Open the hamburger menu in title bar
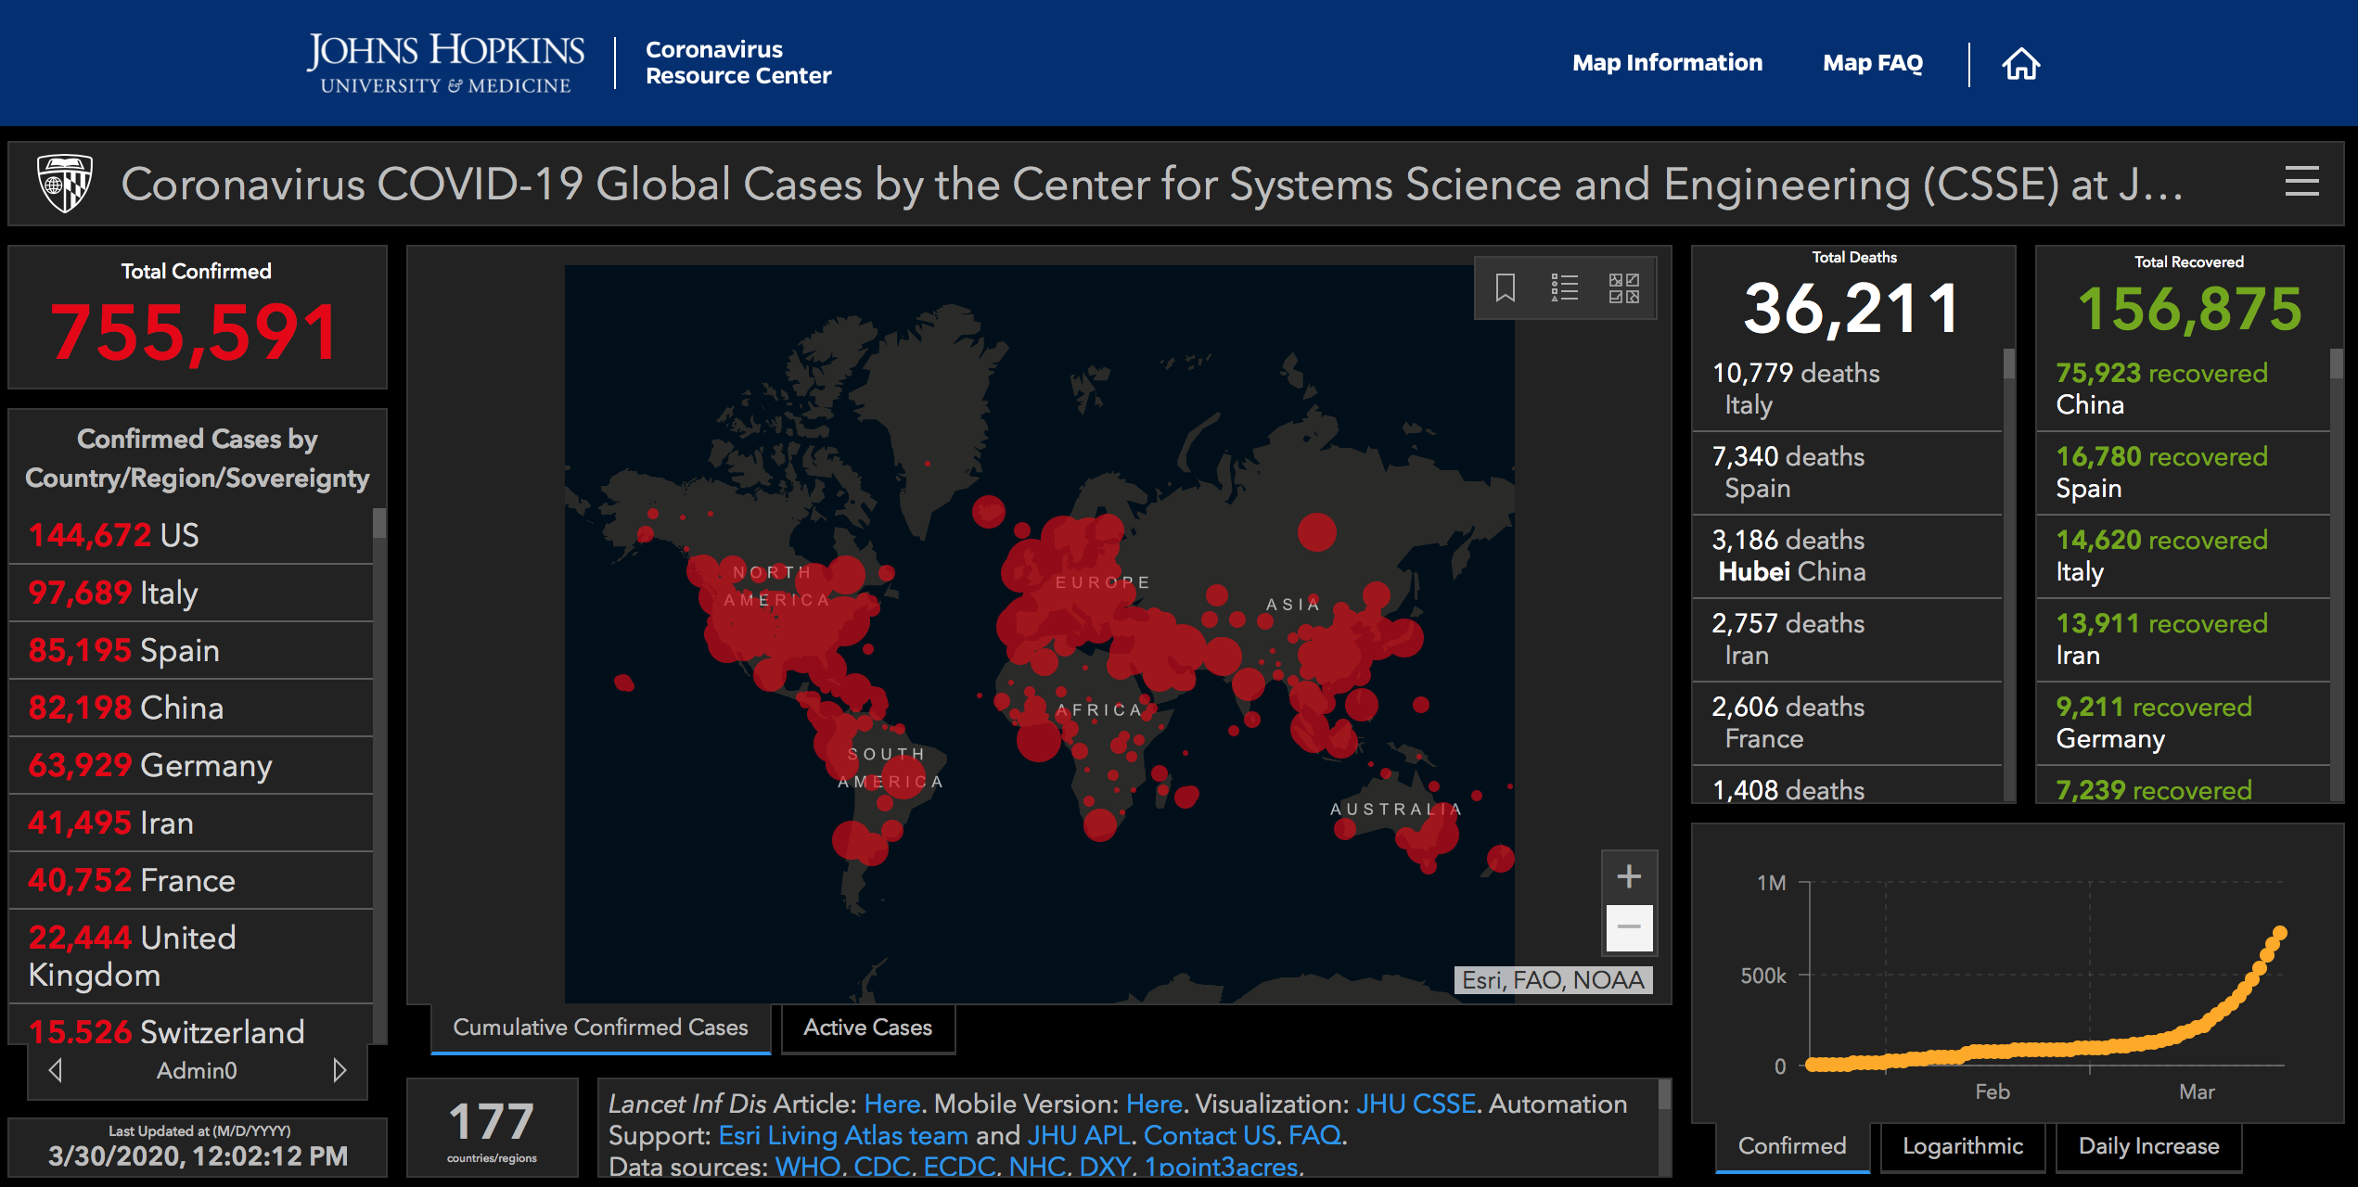The image size is (2358, 1187). click(2301, 182)
